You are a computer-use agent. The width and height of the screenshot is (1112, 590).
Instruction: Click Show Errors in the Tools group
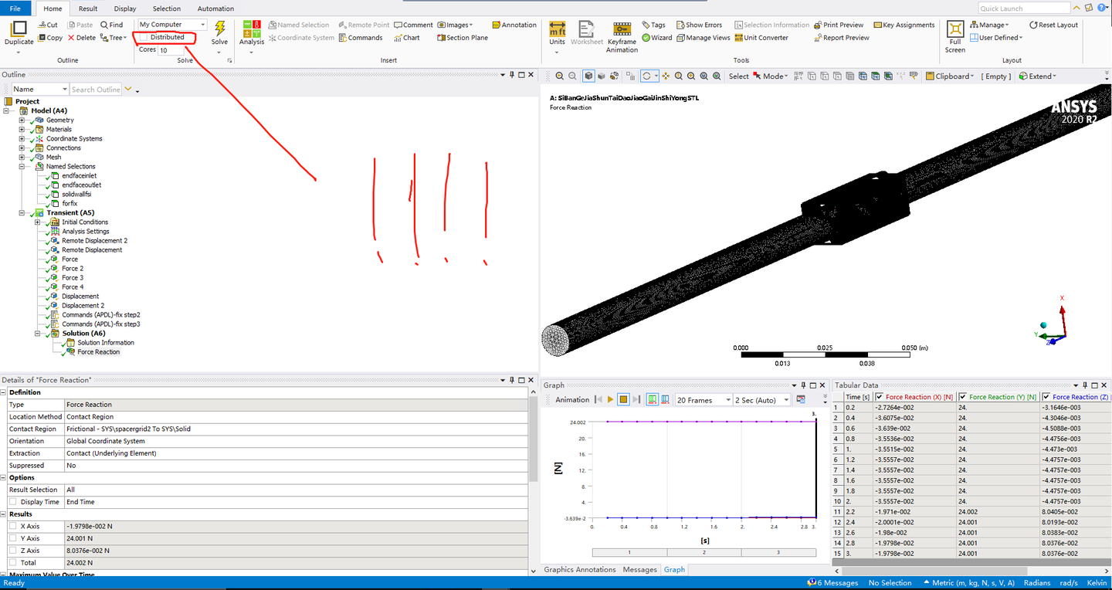[699, 24]
